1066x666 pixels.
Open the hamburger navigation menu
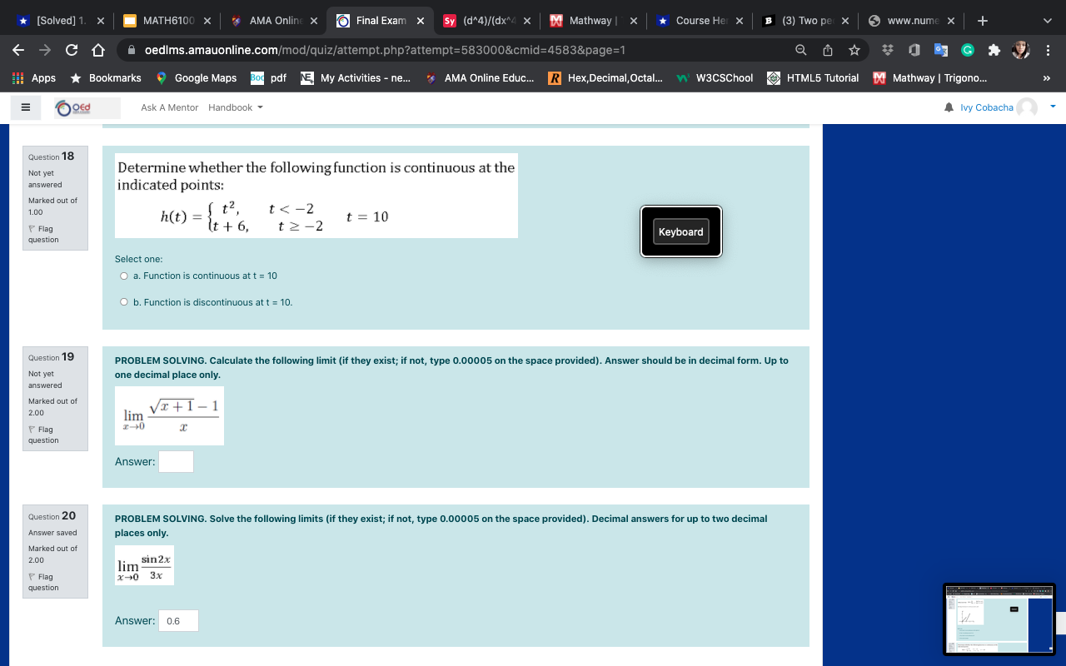[25, 107]
